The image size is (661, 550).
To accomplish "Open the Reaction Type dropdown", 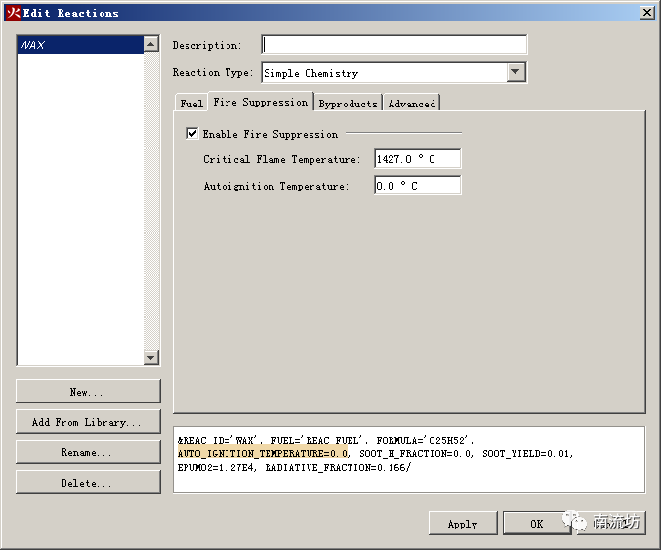I will point(393,72).
